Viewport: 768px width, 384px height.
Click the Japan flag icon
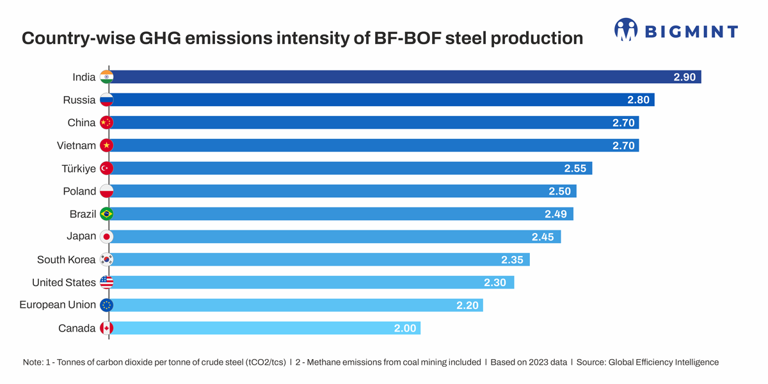[x=107, y=236]
